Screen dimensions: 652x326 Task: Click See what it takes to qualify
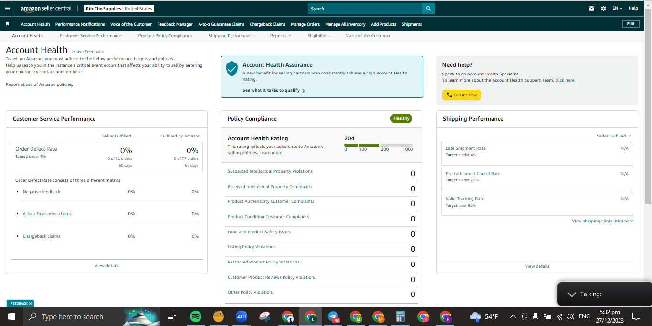273,90
